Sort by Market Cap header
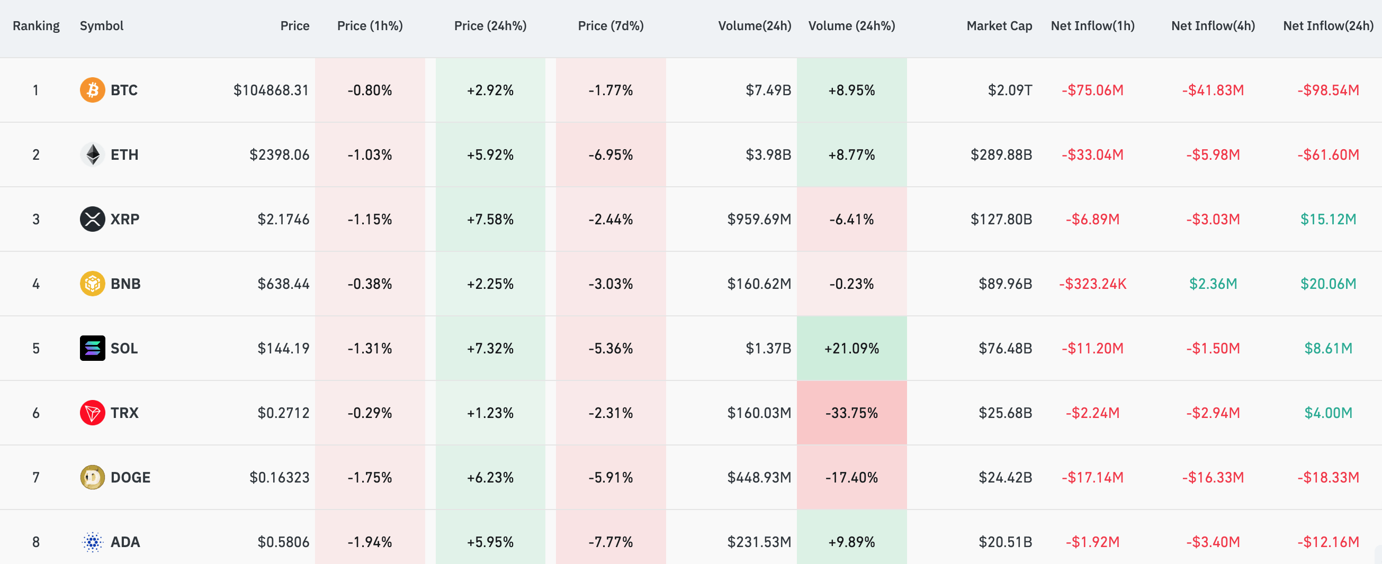This screenshot has width=1382, height=564. tap(999, 26)
